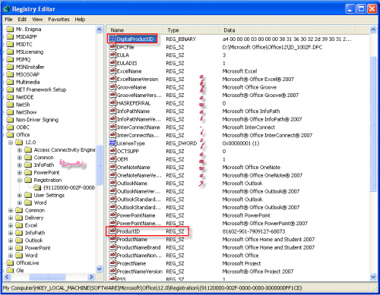380x295 pixels.
Task: Click the Registry Editor title bar icon
Action: (7, 9)
